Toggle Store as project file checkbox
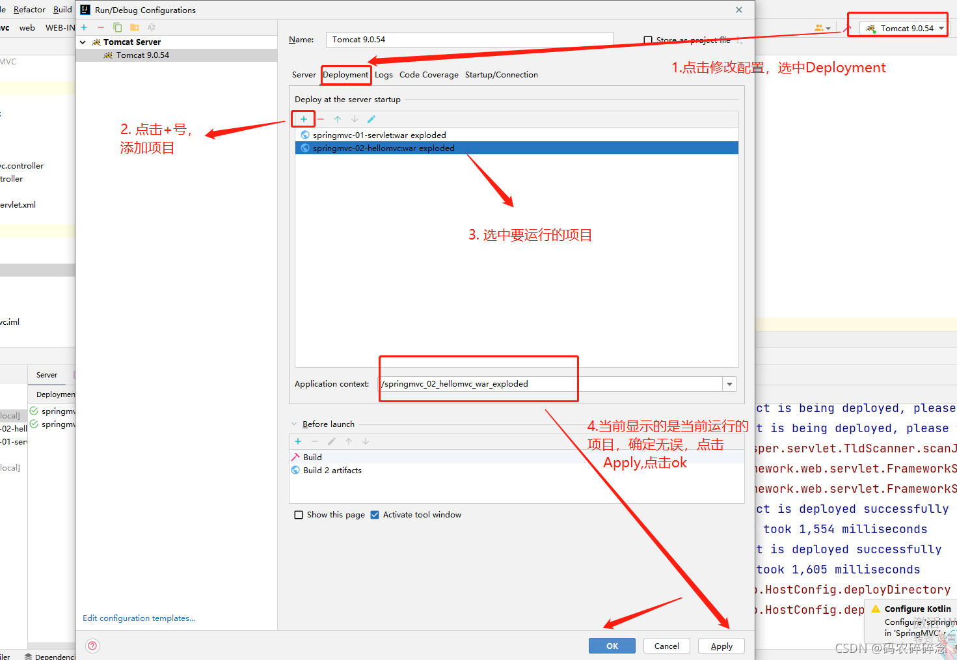Image resolution: width=957 pixels, height=660 pixels. tap(648, 40)
